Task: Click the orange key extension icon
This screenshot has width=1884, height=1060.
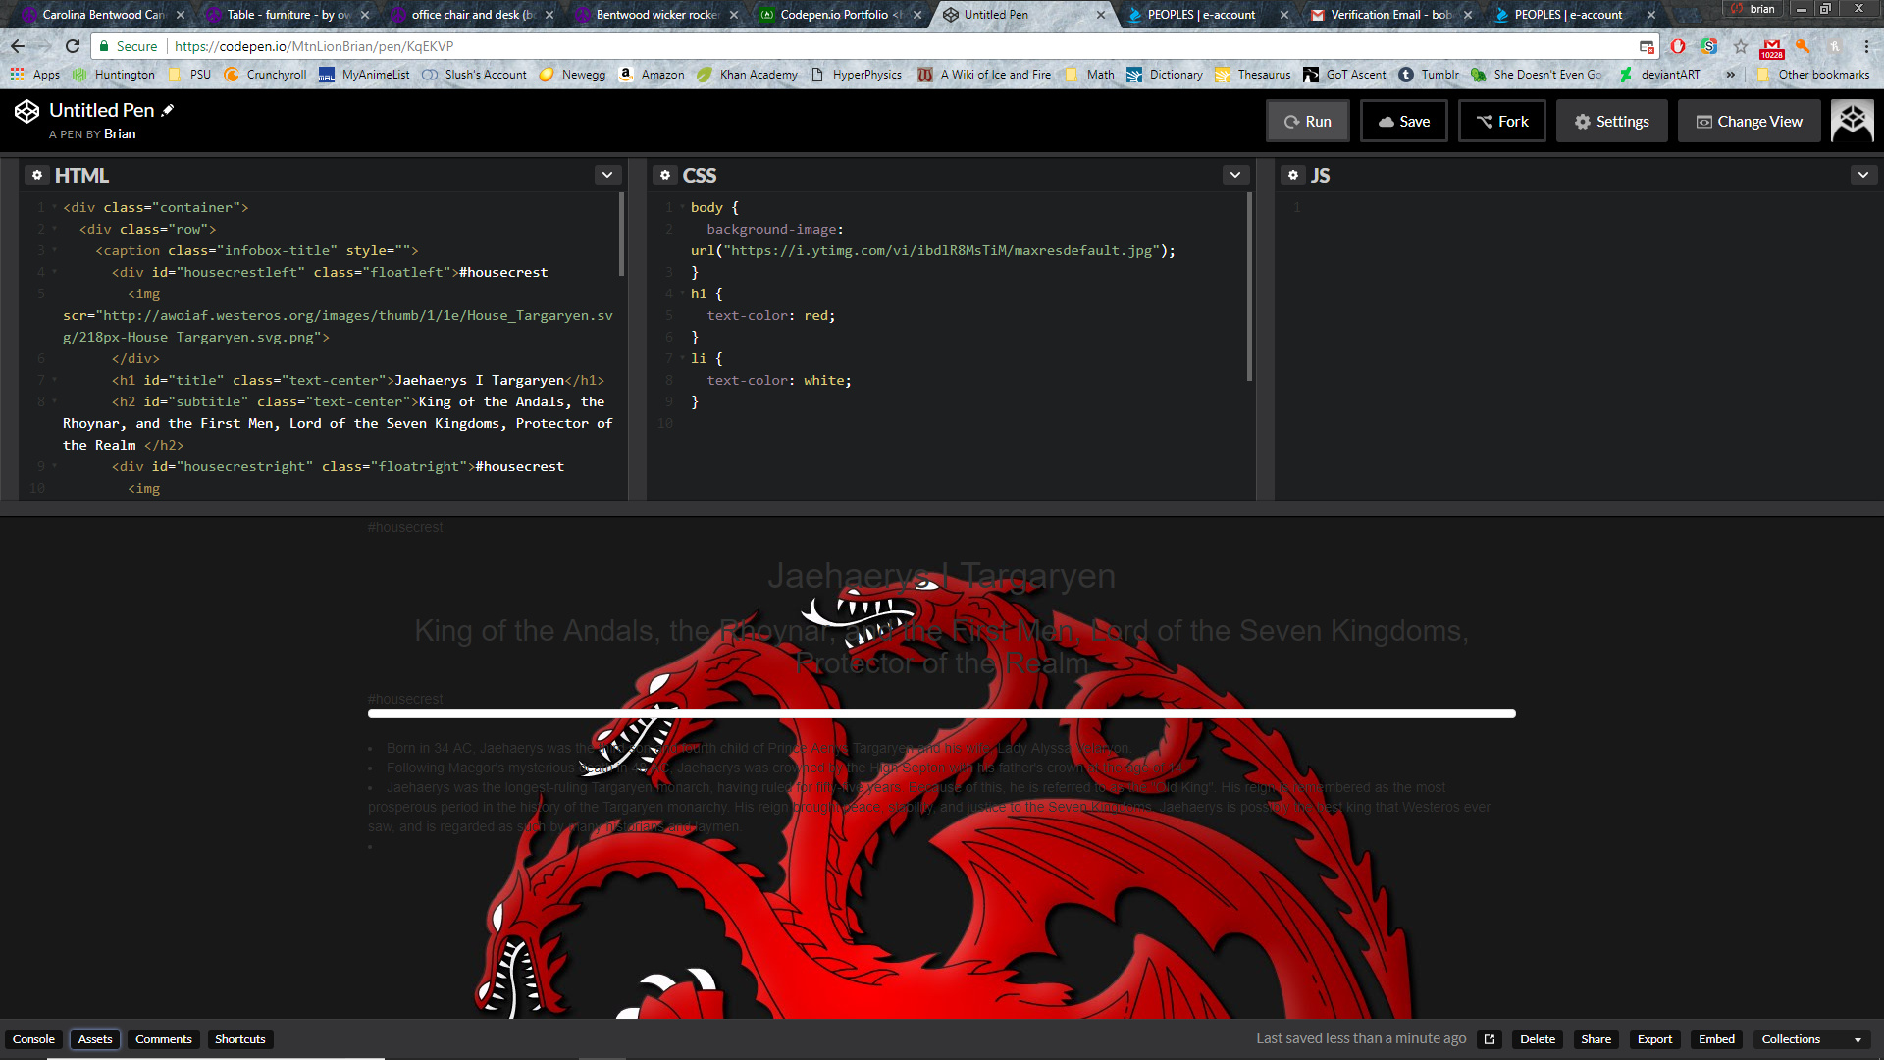Action: [1803, 46]
